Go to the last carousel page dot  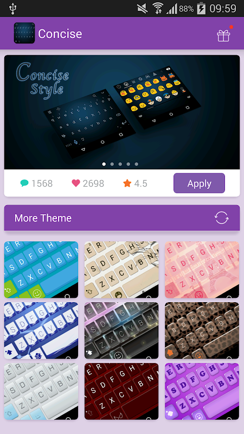[x=137, y=164]
